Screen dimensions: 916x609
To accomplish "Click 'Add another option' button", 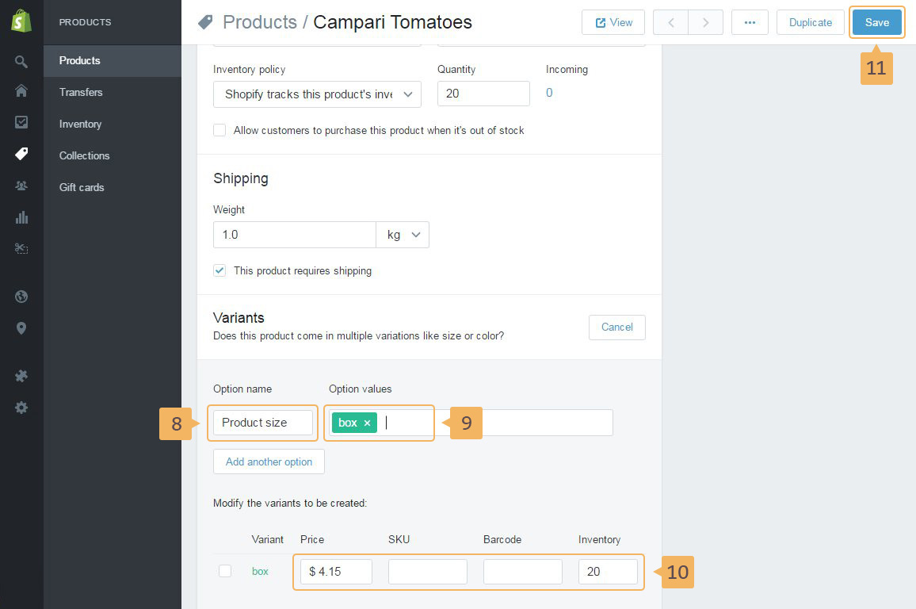I will pyautogui.click(x=269, y=462).
